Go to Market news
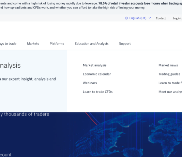 click(x=168, y=65)
